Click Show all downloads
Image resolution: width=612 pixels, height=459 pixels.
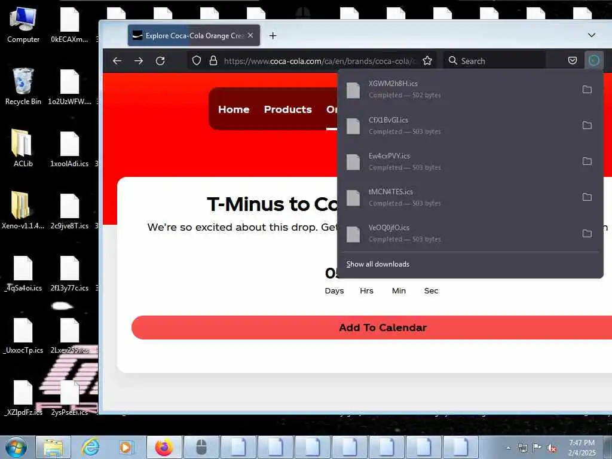coord(378,264)
